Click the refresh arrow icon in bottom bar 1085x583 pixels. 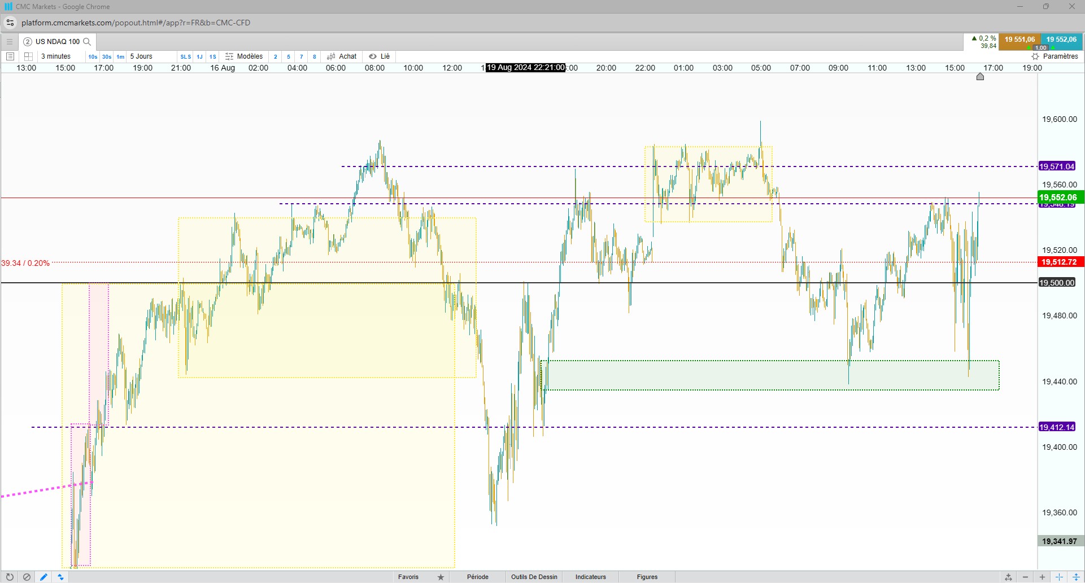click(10, 577)
